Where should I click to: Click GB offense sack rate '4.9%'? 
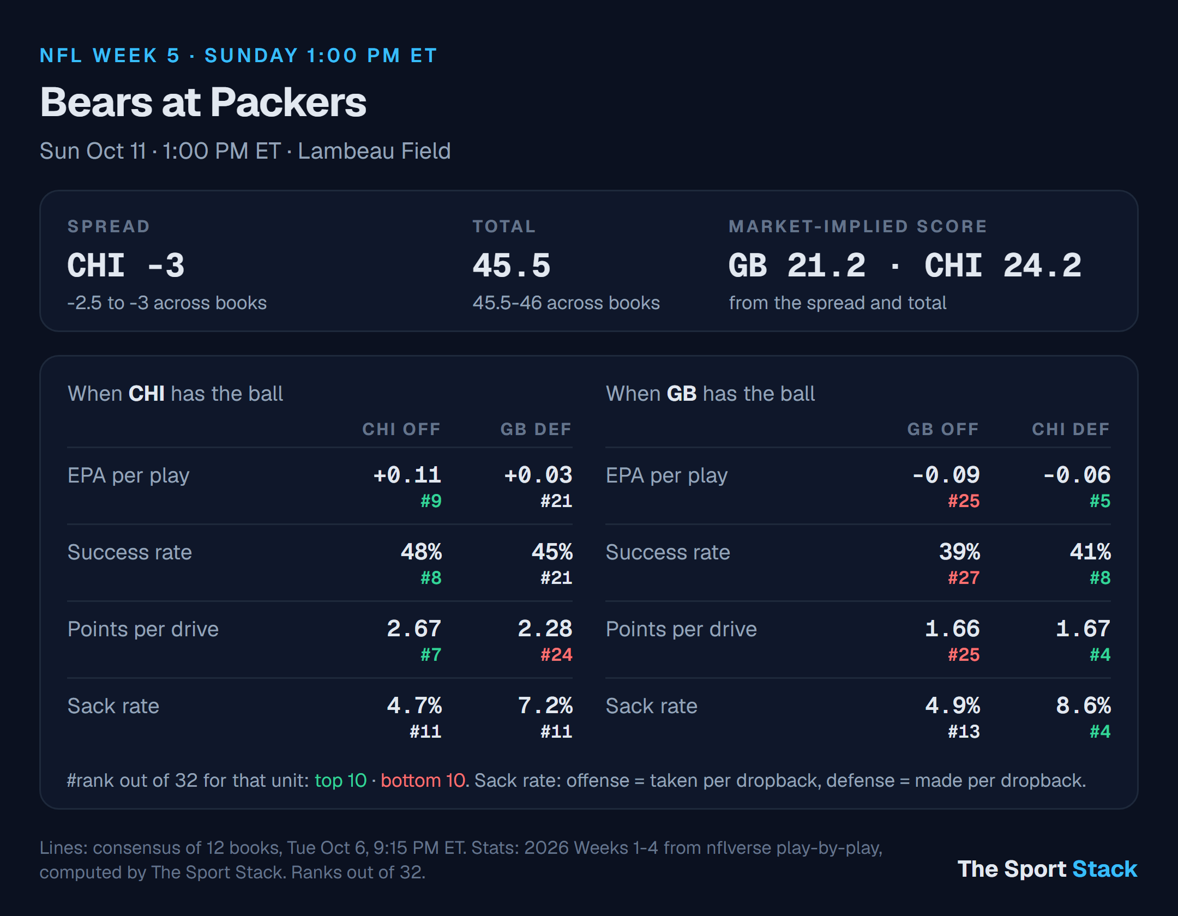click(x=953, y=706)
